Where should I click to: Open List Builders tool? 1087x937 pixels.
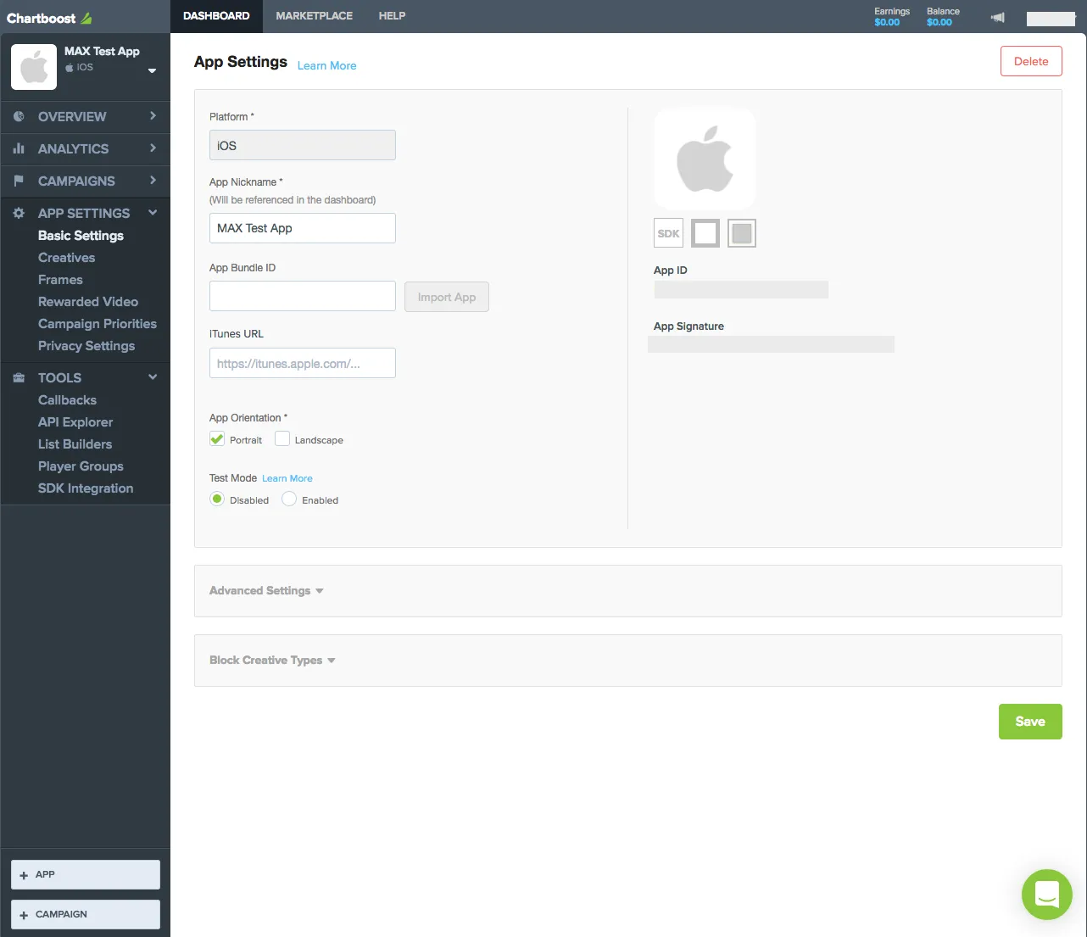(x=75, y=444)
